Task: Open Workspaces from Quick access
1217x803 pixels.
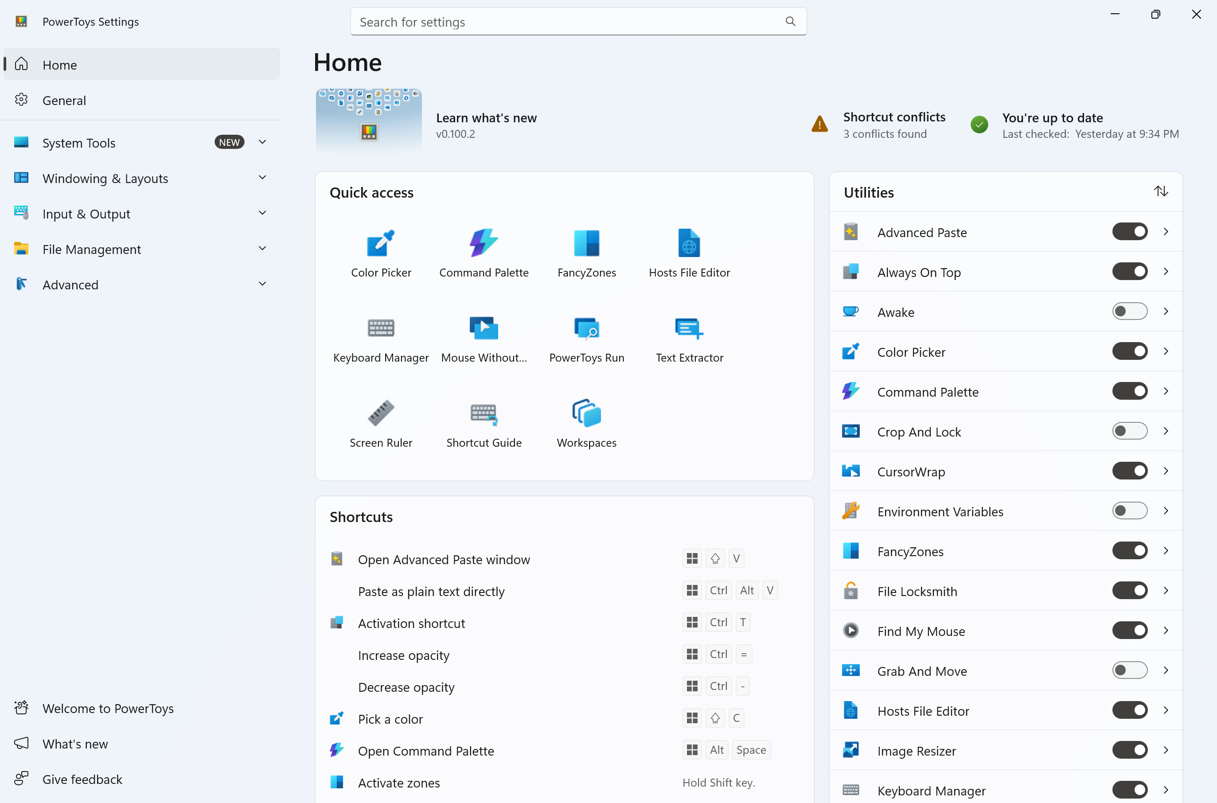Action: tap(586, 423)
